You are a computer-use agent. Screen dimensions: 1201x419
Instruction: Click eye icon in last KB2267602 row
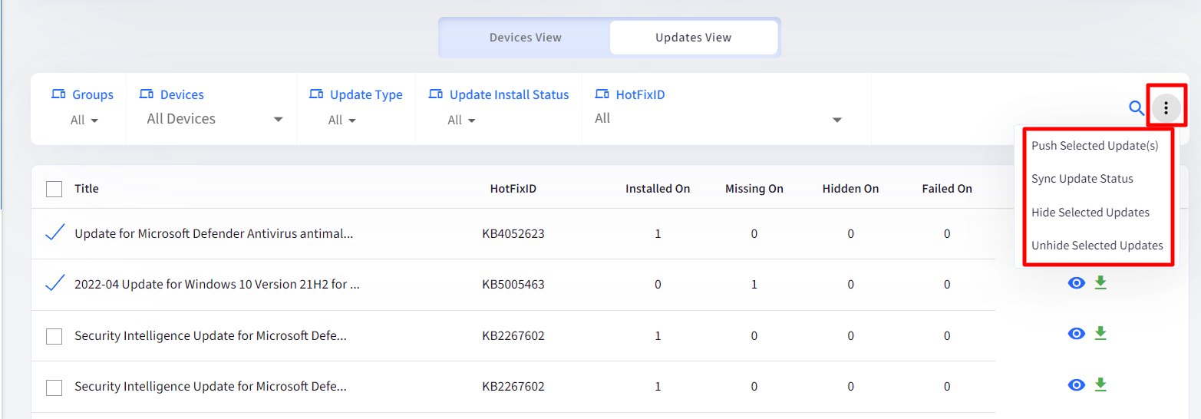coord(1077,384)
